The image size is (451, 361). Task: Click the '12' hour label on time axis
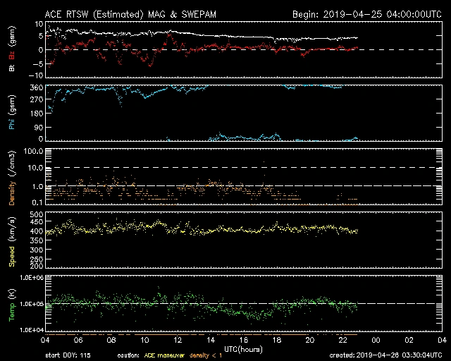(178, 341)
